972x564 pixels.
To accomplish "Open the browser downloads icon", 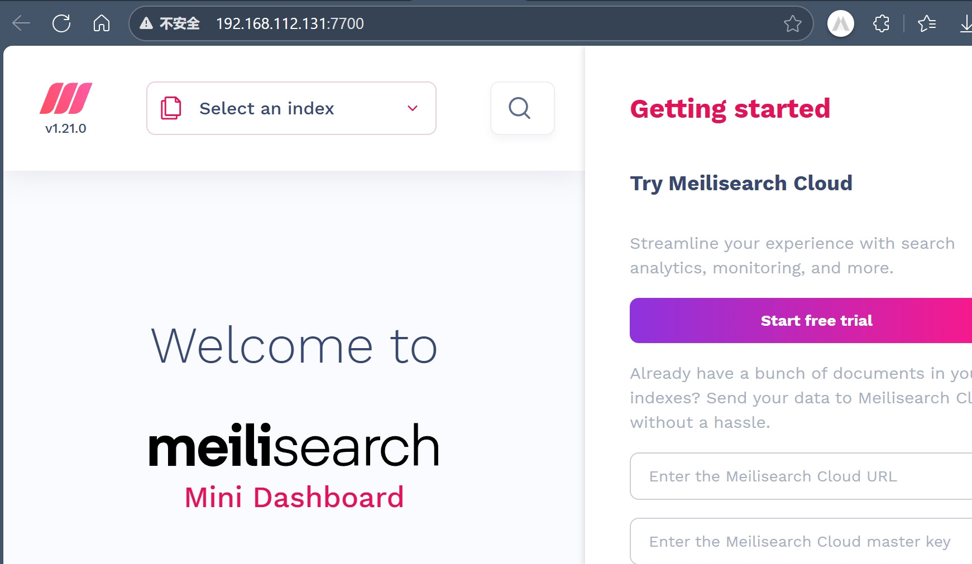I will (x=966, y=23).
